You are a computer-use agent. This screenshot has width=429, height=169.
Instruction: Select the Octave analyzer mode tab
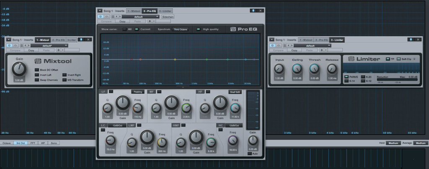pyautogui.click(x=7, y=143)
